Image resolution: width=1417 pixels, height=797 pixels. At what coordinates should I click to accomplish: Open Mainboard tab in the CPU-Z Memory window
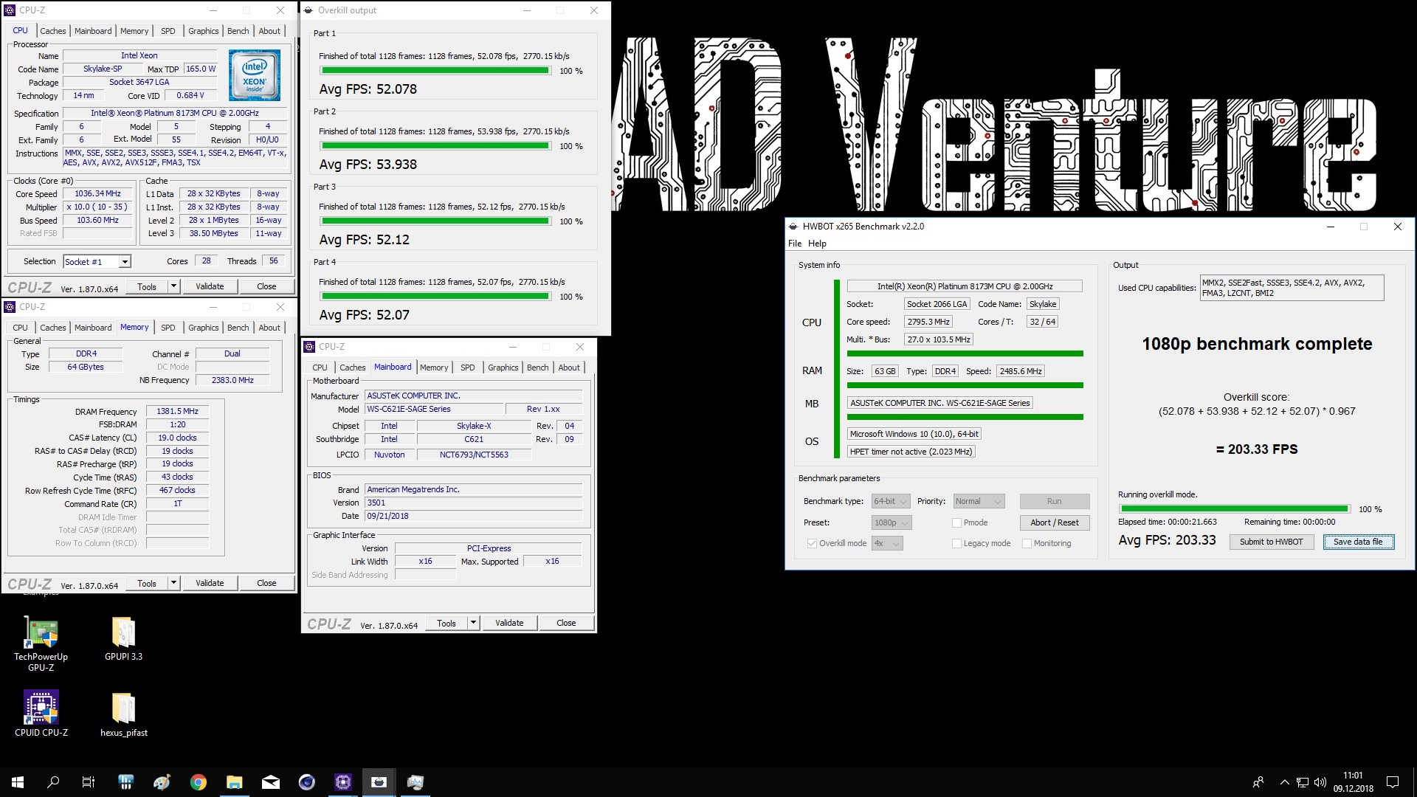(x=93, y=328)
